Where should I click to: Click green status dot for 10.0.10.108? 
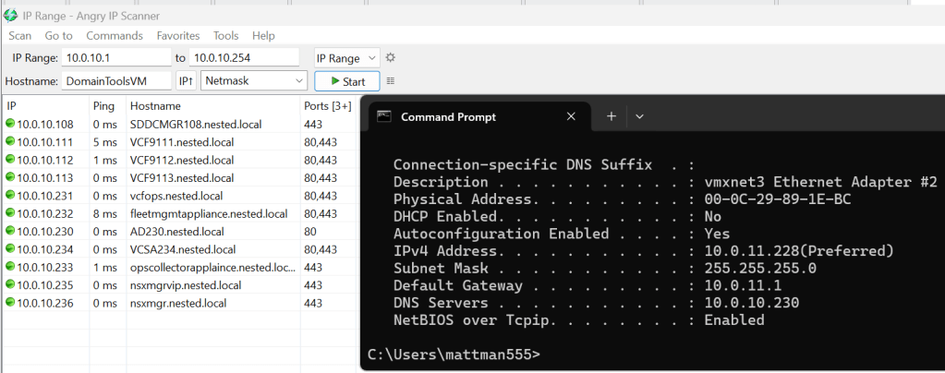tap(10, 125)
